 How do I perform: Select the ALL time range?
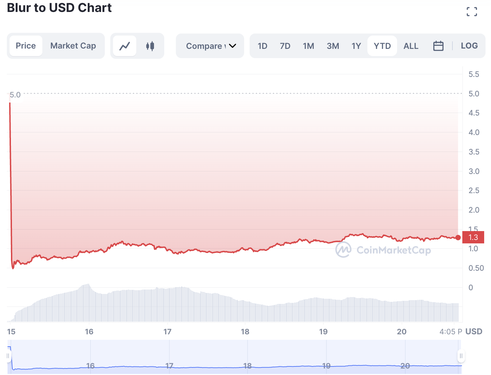pyautogui.click(x=411, y=46)
